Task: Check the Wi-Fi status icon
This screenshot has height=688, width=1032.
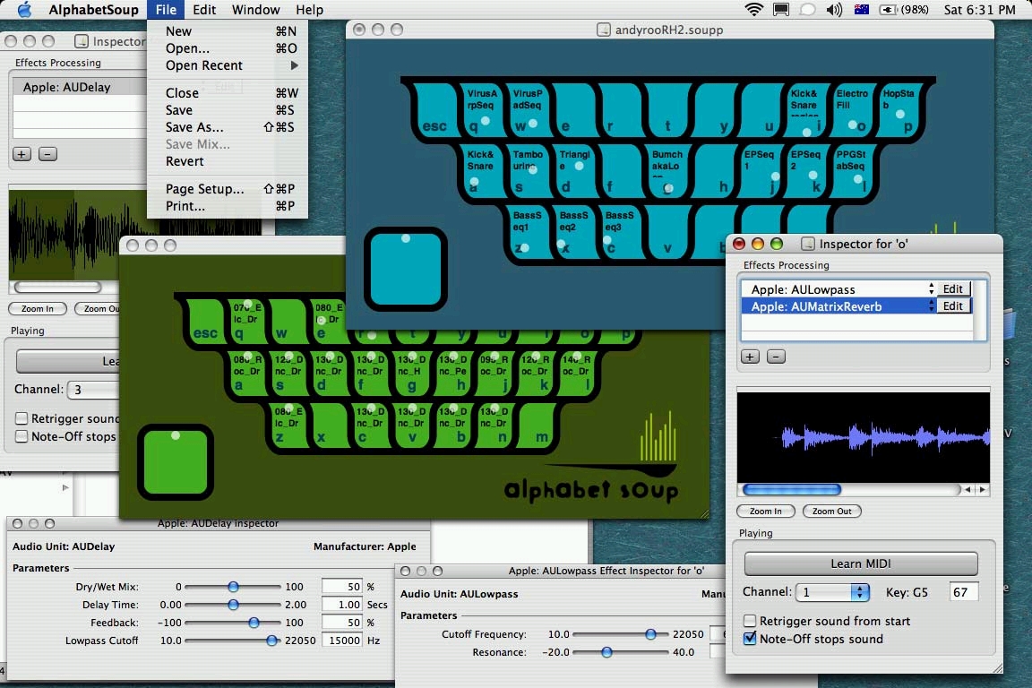Action: (x=753, y=9)
